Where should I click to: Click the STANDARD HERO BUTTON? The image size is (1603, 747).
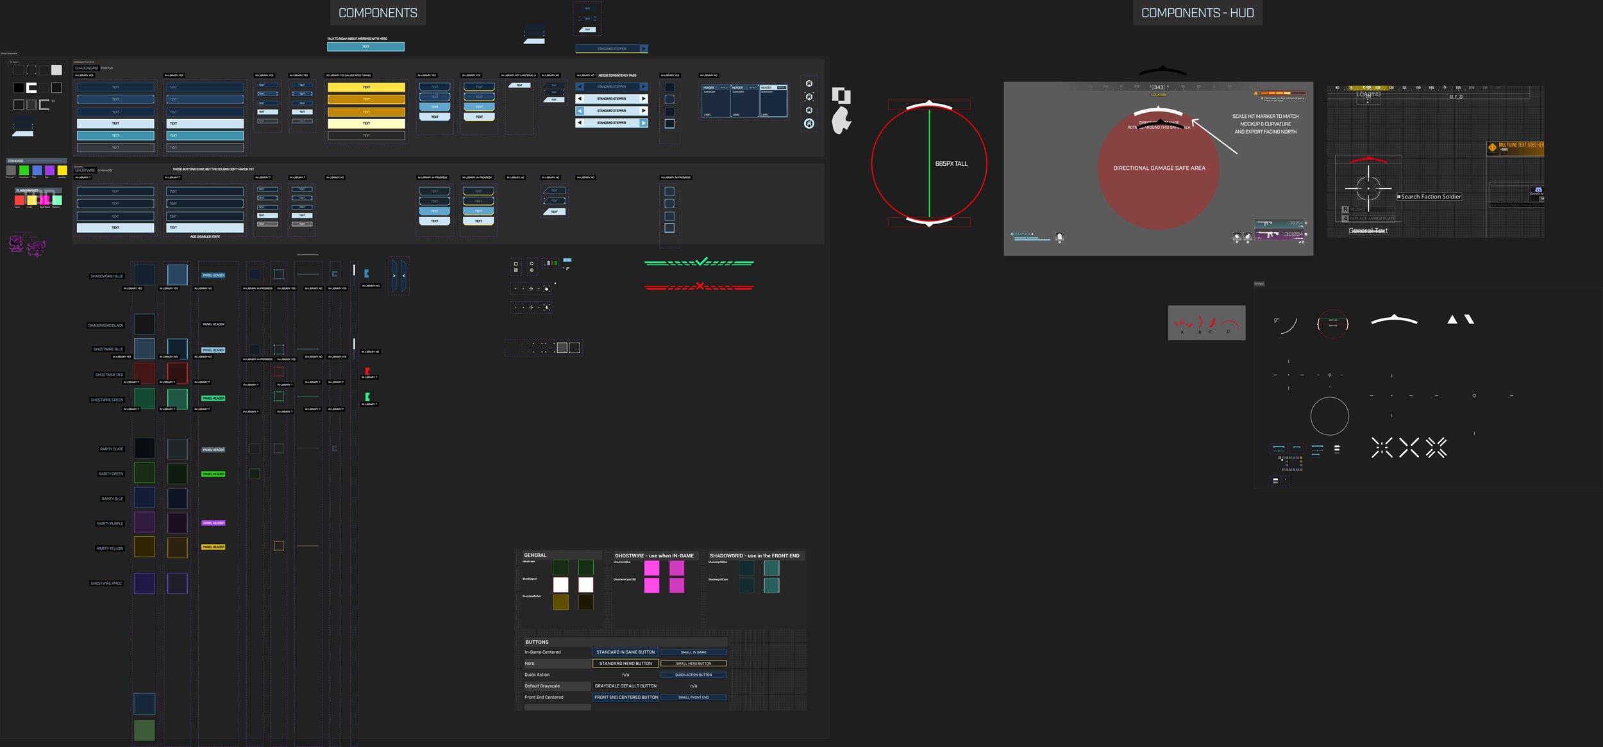click(625, 664)
